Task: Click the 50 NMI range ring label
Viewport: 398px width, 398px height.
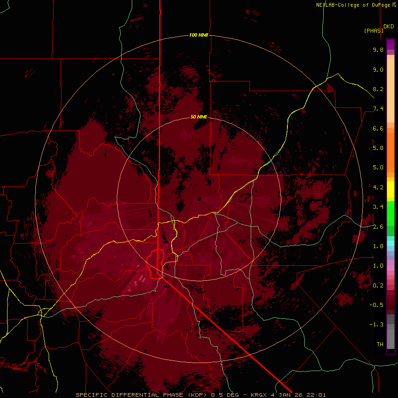Action: [199, 117]
